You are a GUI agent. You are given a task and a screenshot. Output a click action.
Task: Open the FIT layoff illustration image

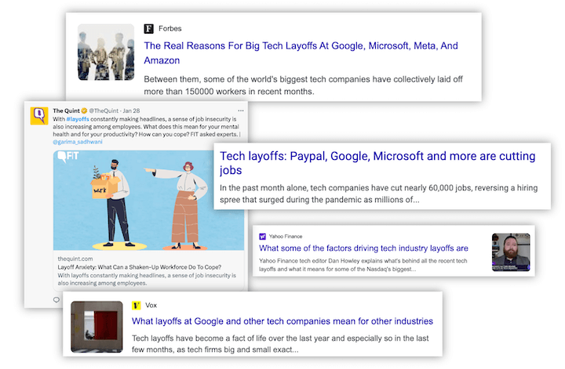coord(148,201)
